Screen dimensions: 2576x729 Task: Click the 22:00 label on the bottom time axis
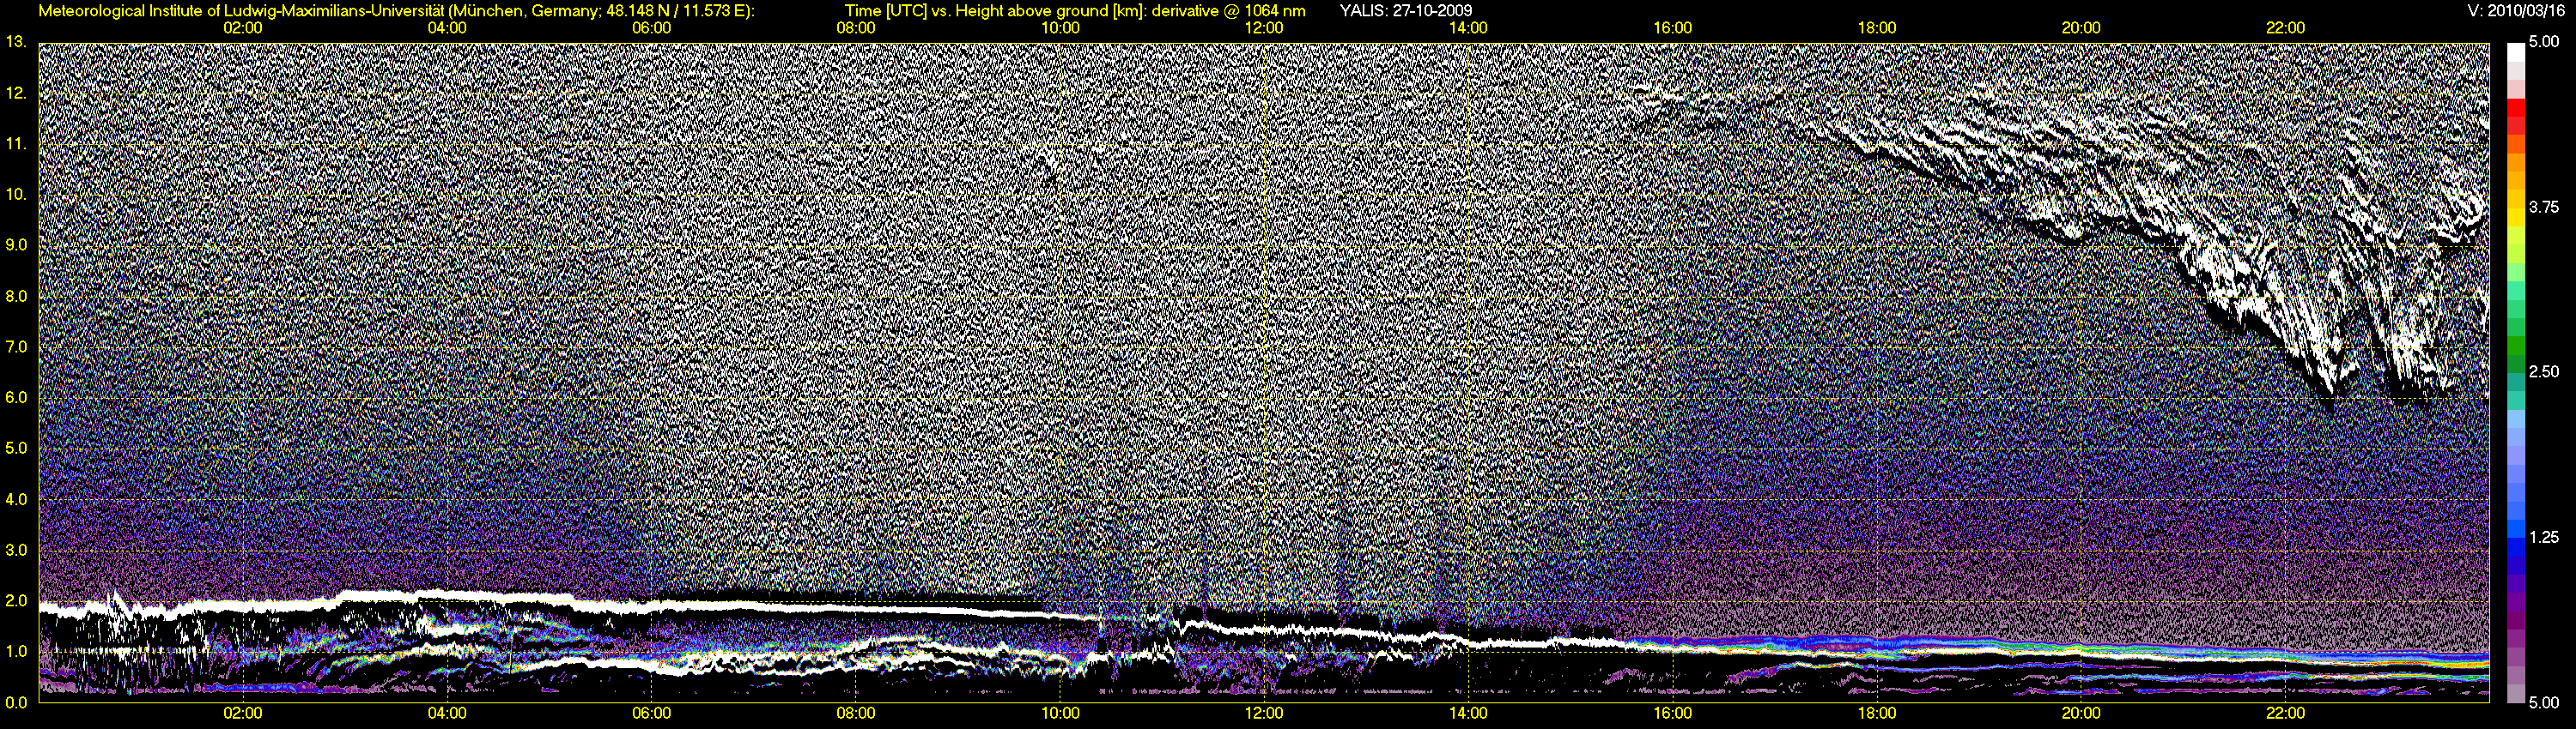(2286, 713)
